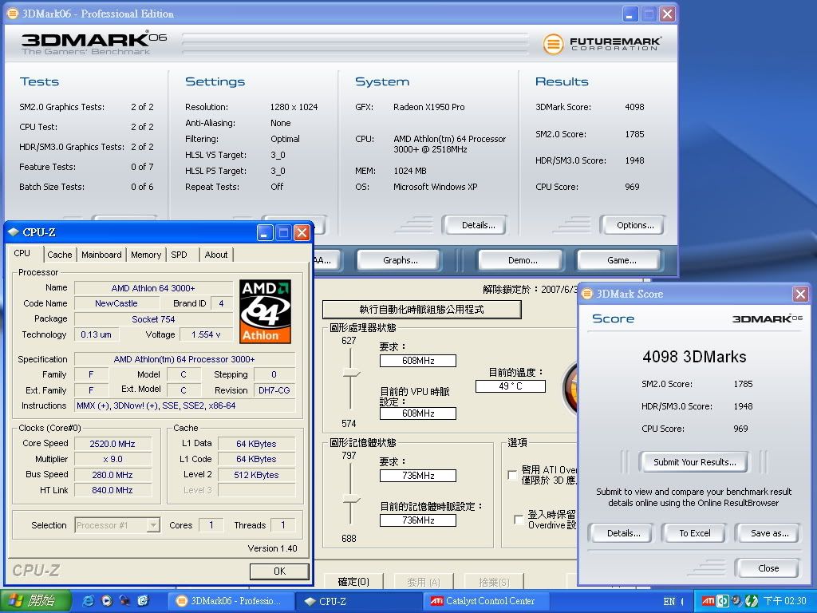Click the 3DMark06 title bar icon
The image size is (817, 613).
[13, 14]
